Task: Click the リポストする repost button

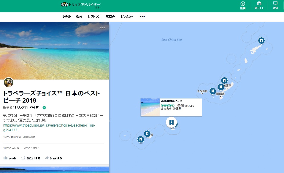Action: point(31,158)
